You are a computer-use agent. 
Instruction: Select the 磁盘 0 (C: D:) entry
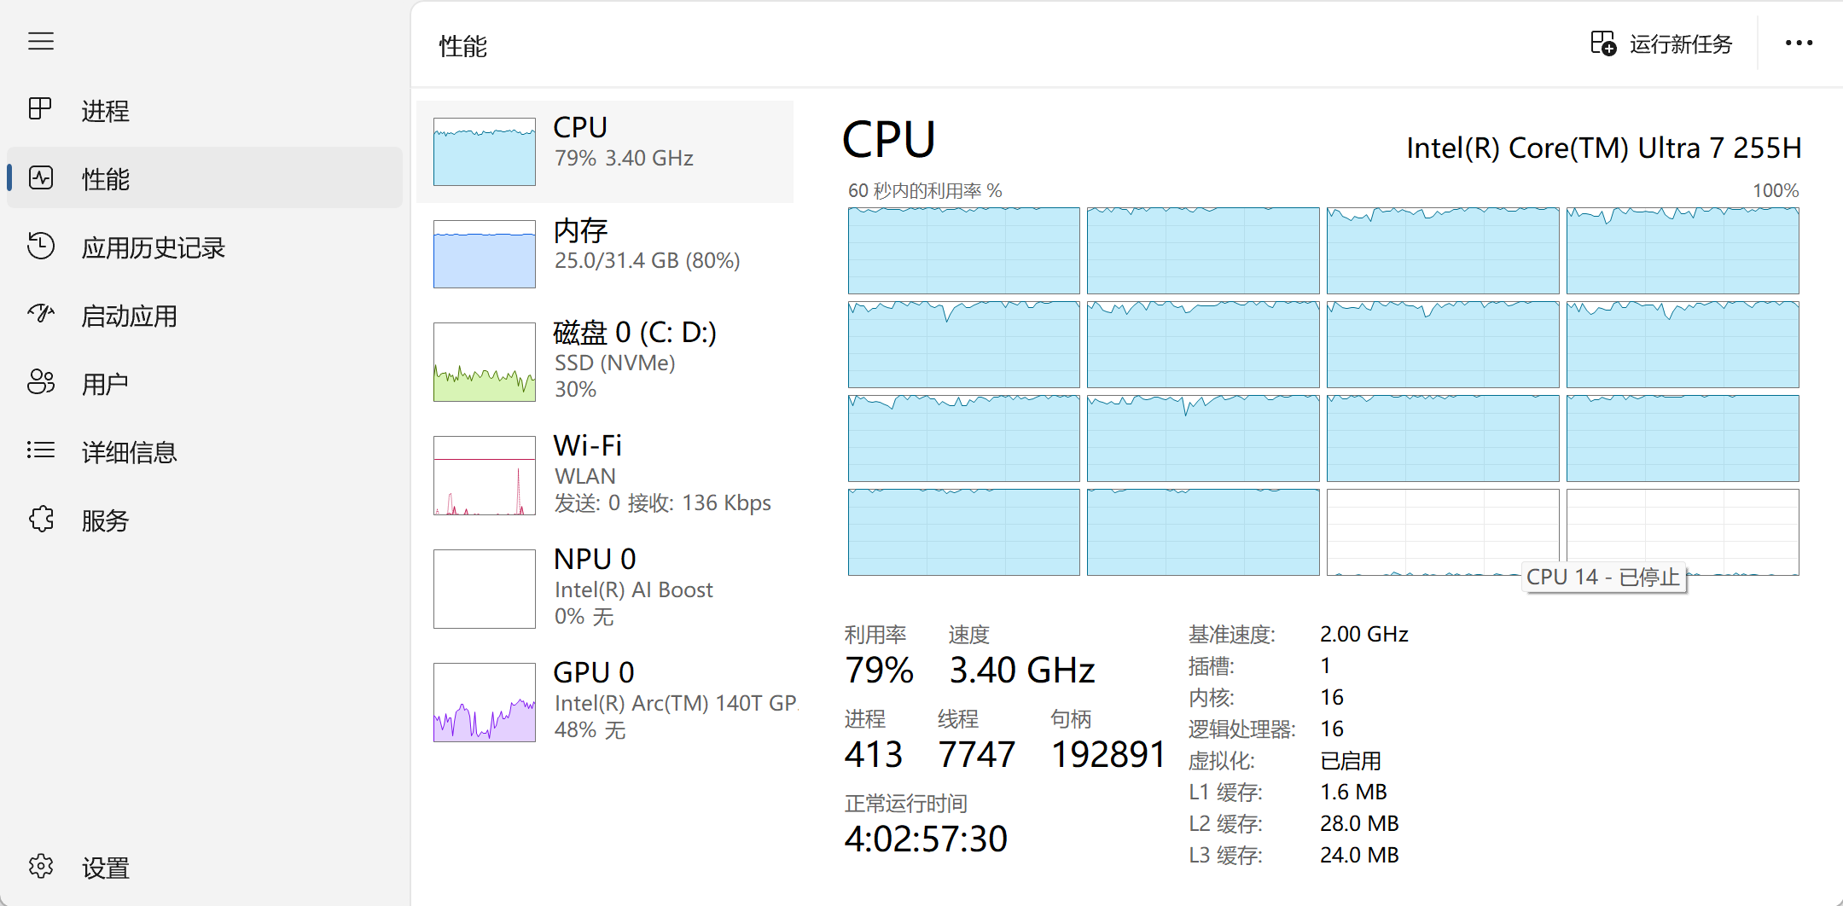pos(605,361)
